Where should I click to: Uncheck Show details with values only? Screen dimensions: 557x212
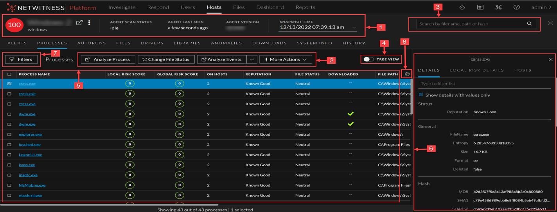click(x=420, y=95)
